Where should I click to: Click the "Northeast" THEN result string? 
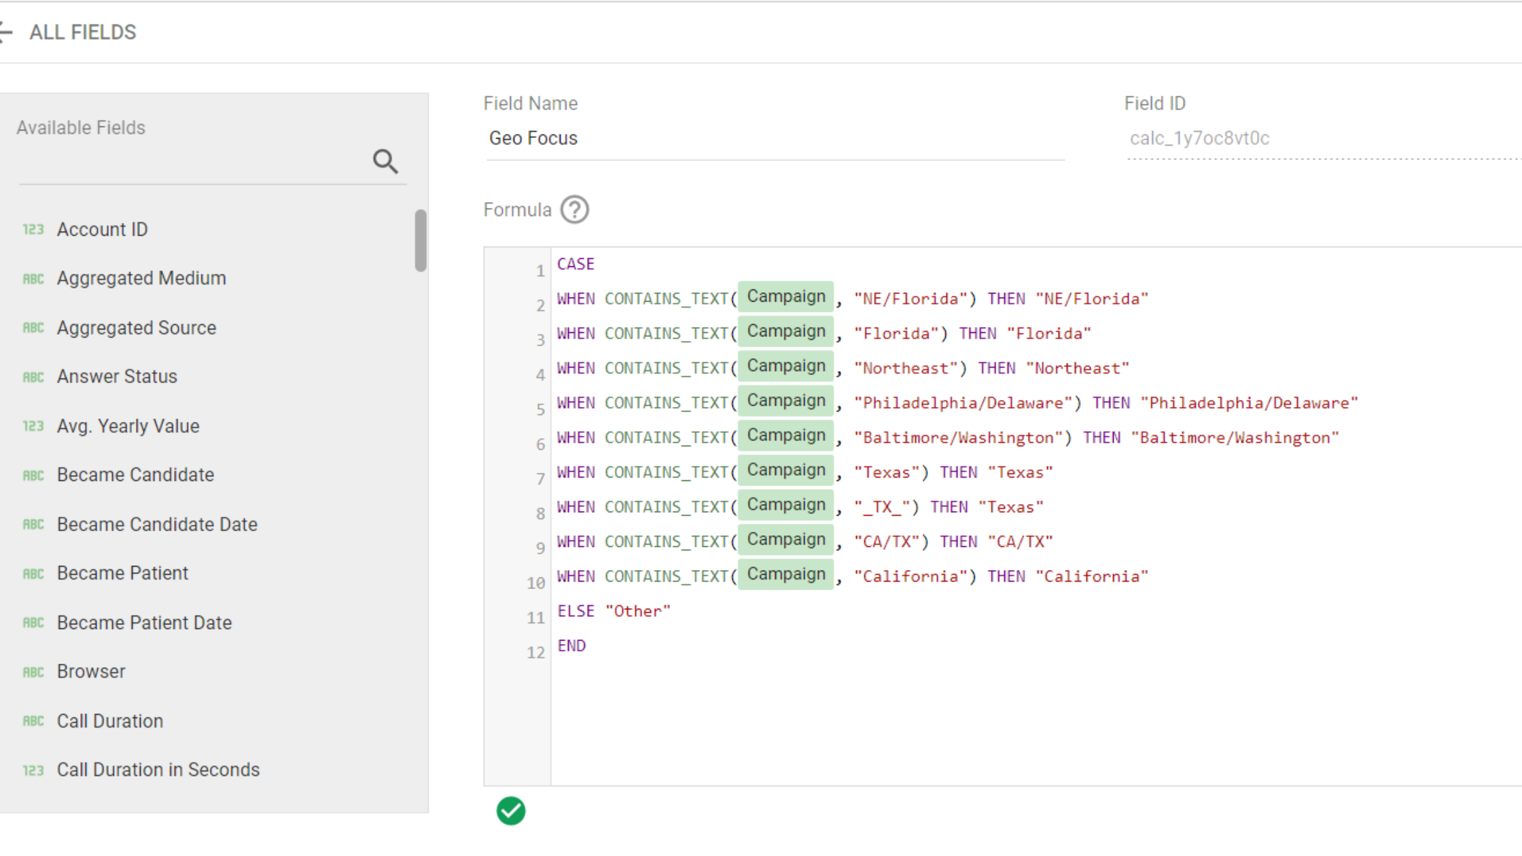point(1078,368)
